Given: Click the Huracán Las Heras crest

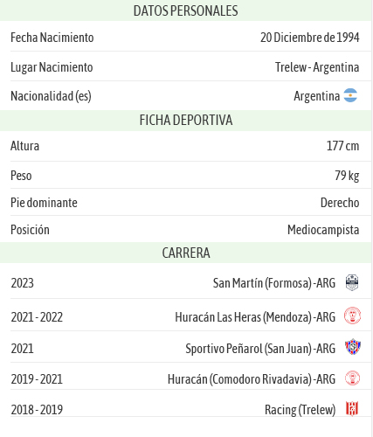Looking at the screenshot, I should tap(352, 316).
